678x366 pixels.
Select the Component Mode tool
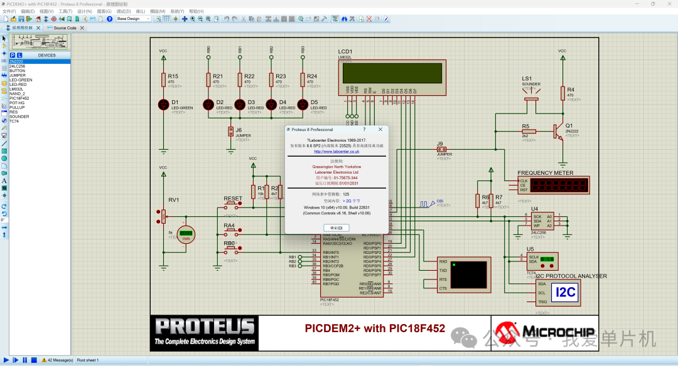pyautogui.click(x=4, y=46)
